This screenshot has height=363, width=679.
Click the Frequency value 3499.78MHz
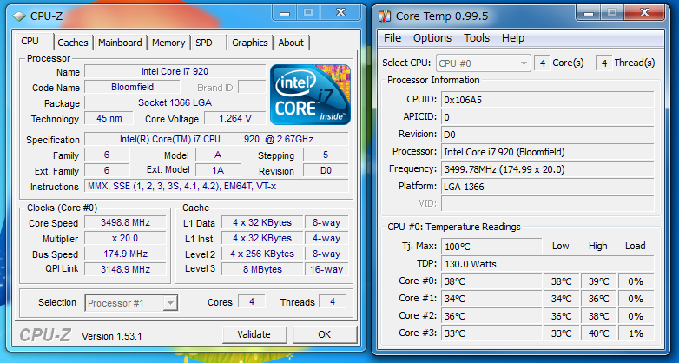(x=548, y=169)
